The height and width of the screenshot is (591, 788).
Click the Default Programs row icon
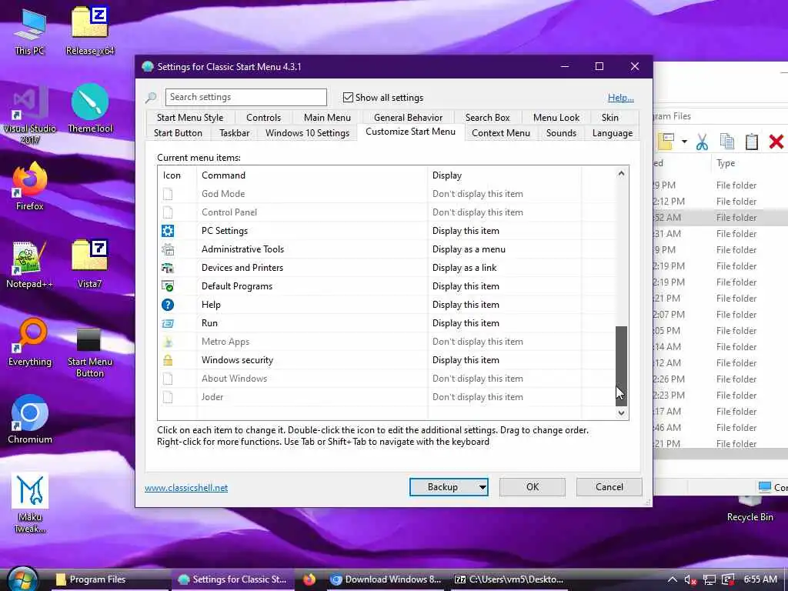pos(167,286)
